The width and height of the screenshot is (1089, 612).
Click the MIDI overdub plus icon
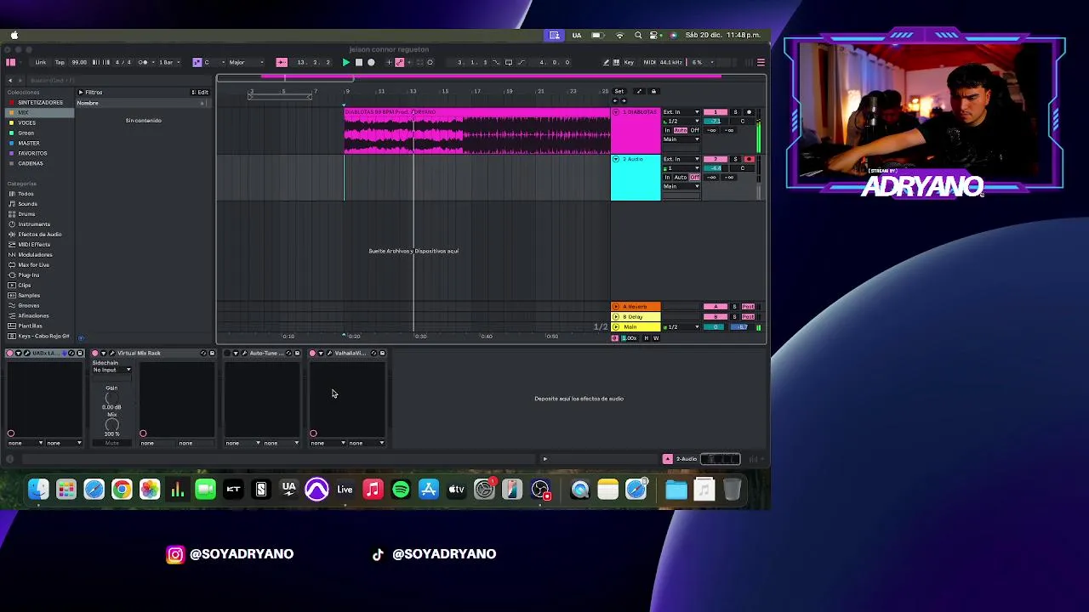389,62
